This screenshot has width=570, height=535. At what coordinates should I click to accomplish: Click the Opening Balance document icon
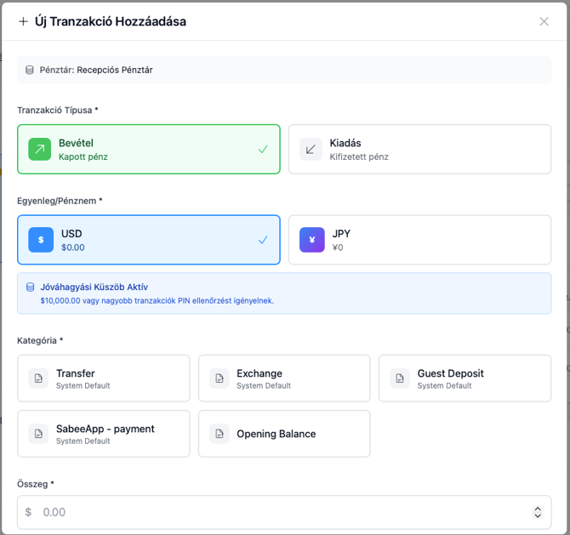point(219,434)
